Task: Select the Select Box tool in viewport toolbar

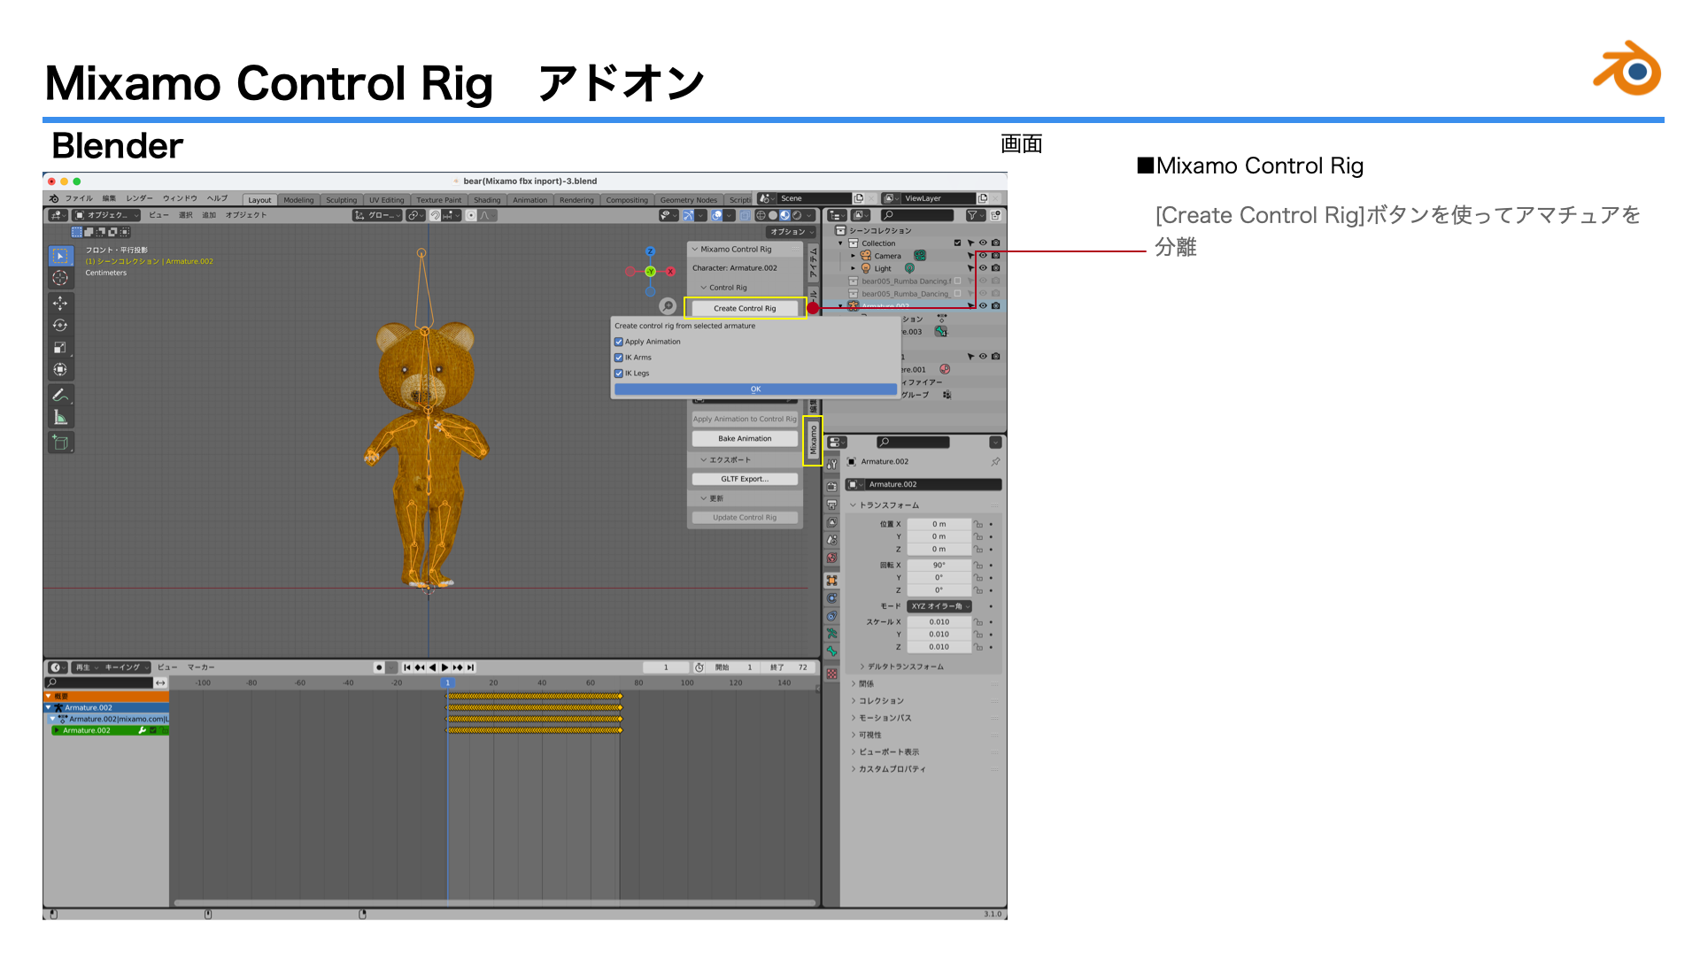Action: click(60, 256)
